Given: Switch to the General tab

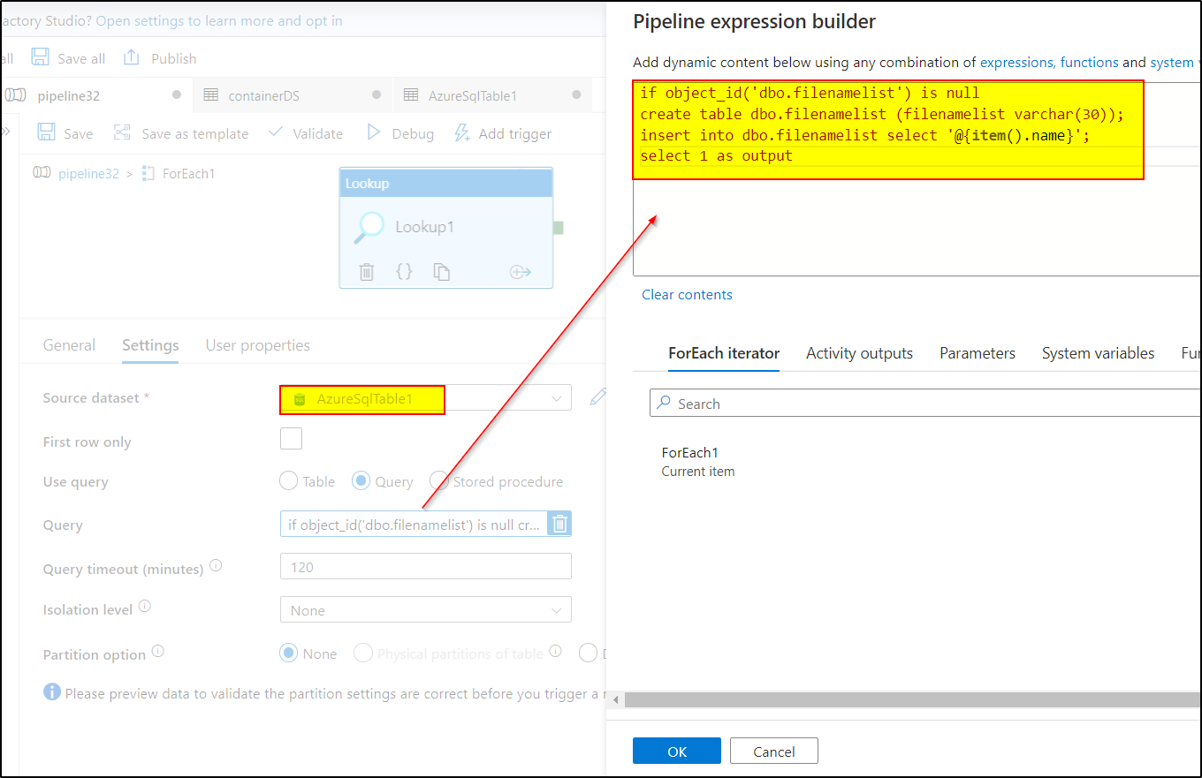Looking at the screenshot, I should pyautogui.click(x=69, y=345).
